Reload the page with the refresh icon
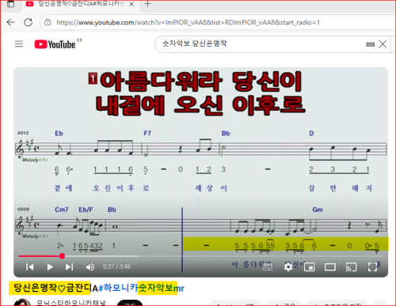396x306 pixels. (29, 22)
